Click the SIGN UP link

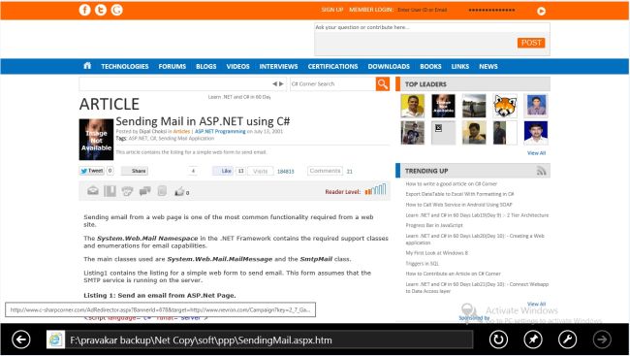point(332,10)
